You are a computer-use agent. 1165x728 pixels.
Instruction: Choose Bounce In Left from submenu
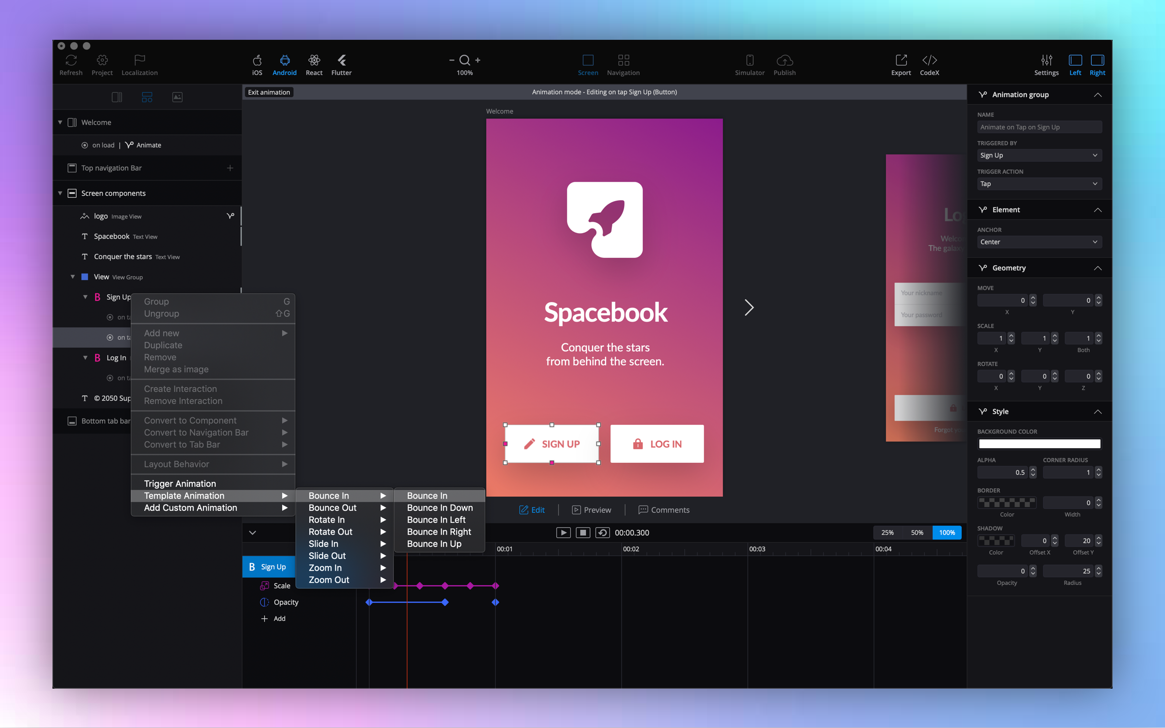[x=436, y=520]
